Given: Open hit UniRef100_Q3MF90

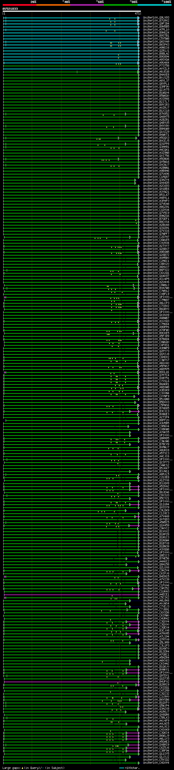Looking at the screenshot, I should (156, 87).
